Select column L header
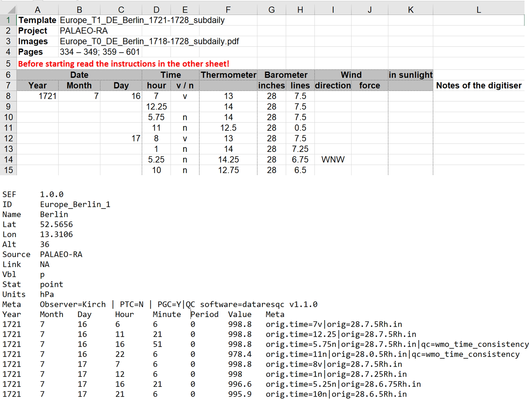Image resolution: width=529 pixels, height=400 pixels. point(478,10)
